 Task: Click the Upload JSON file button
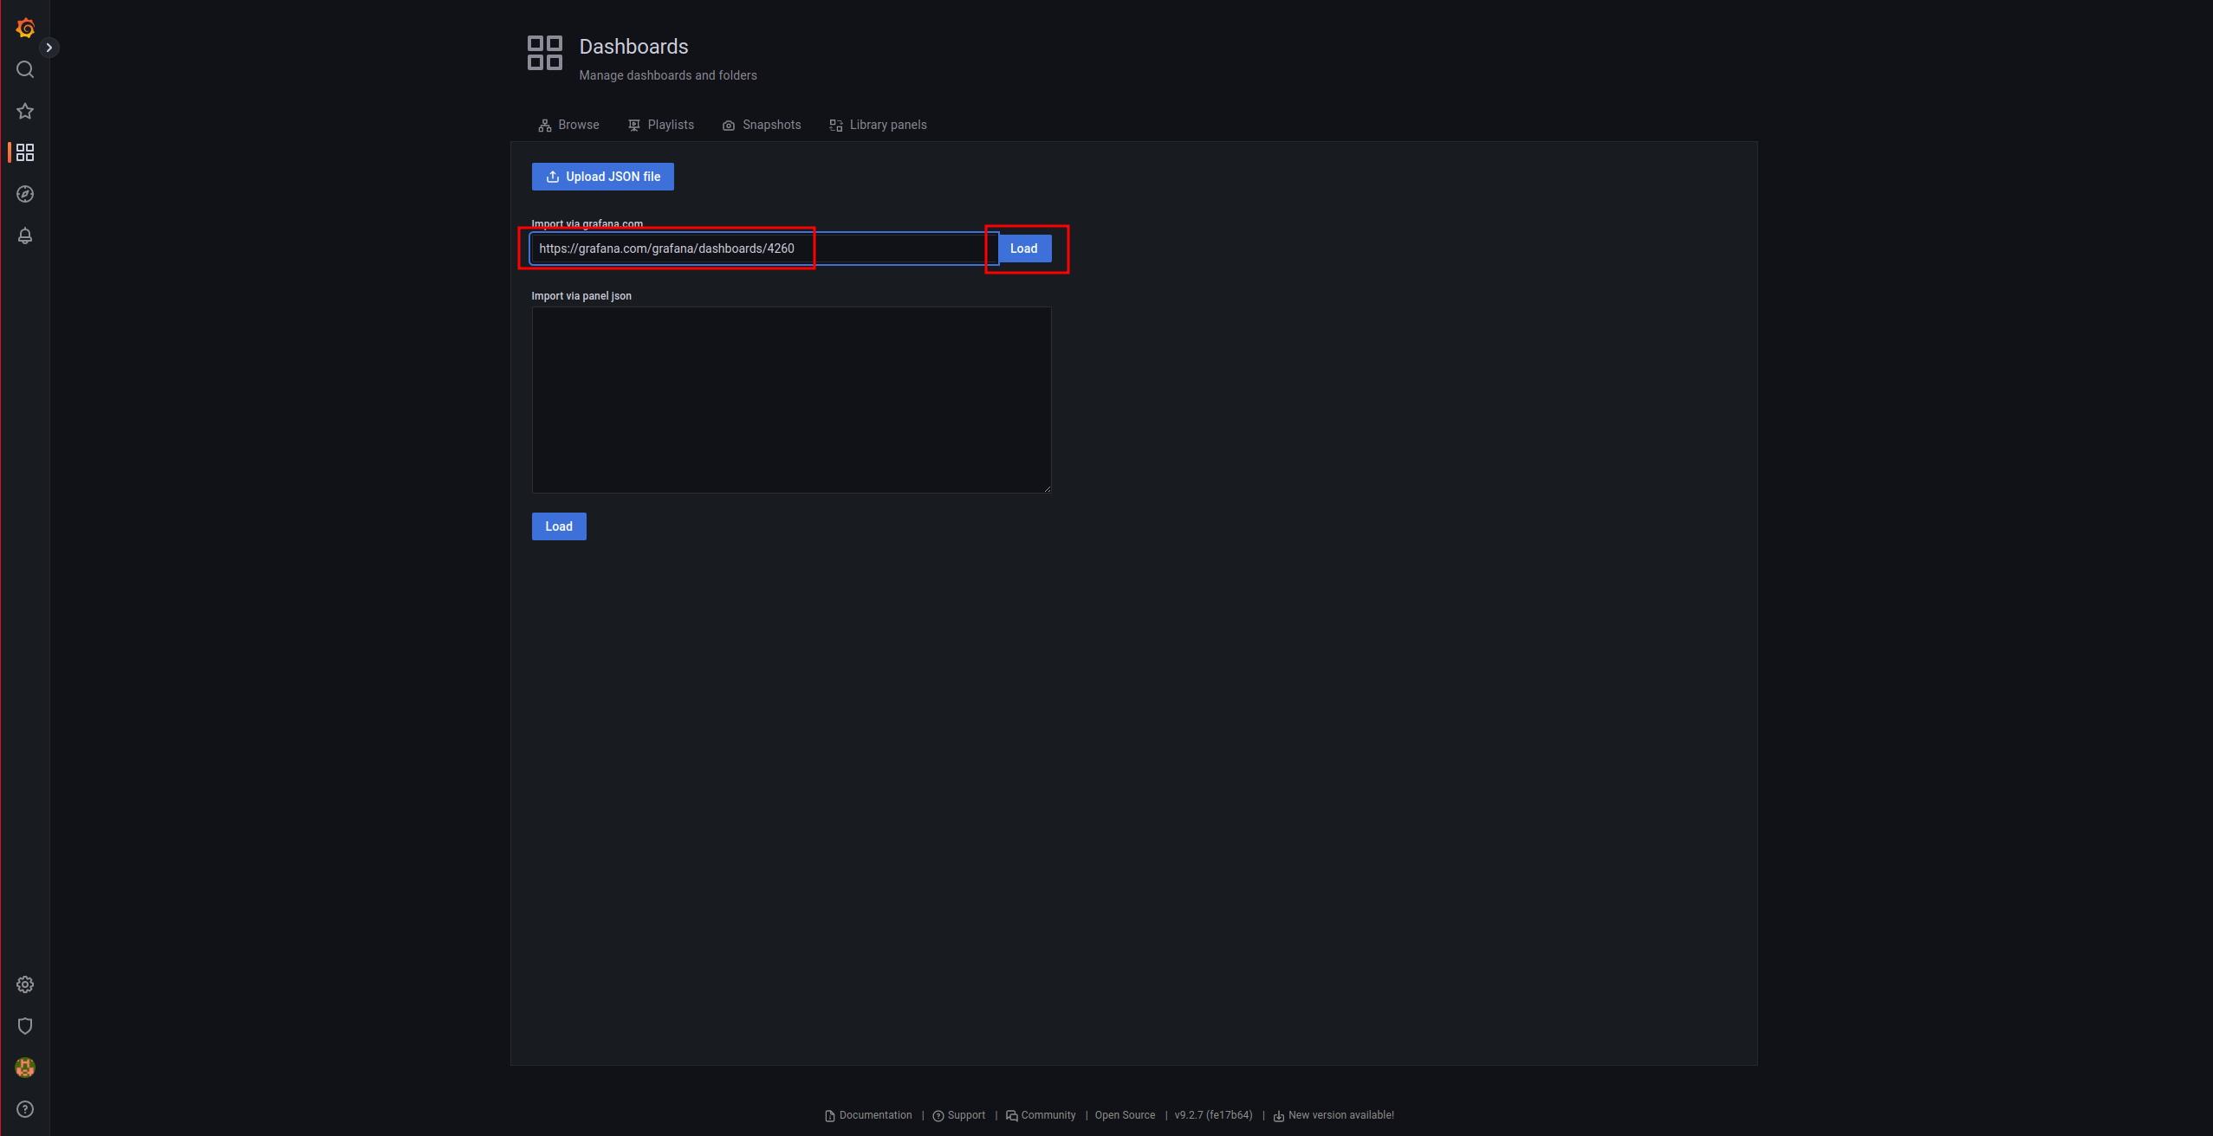coord(603,177)
